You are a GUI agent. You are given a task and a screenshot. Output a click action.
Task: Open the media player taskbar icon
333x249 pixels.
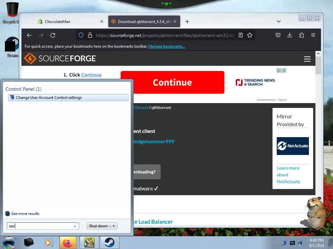[x=48, y=243]
